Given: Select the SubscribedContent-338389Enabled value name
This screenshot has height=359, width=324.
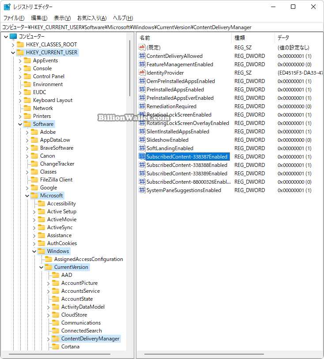Looking at the screenshot, I should pyautogui.click(x=187, y=174).
